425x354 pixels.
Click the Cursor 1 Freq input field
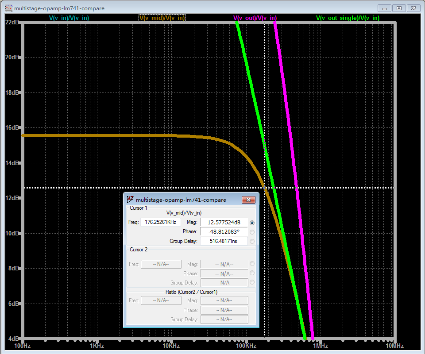pos(161,222)
